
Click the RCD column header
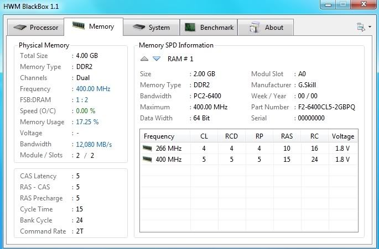point(232,136)
